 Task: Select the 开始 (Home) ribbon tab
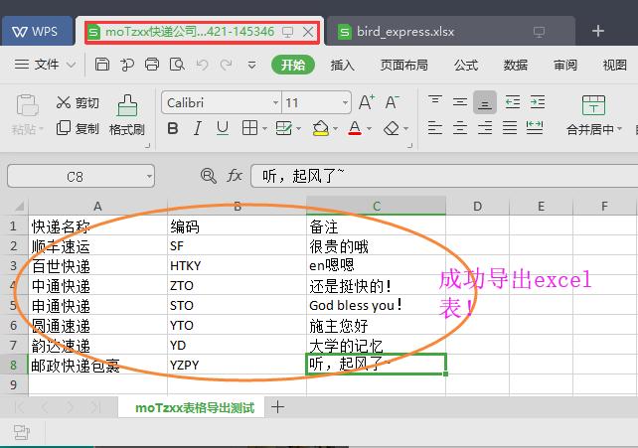coord(293,65)
